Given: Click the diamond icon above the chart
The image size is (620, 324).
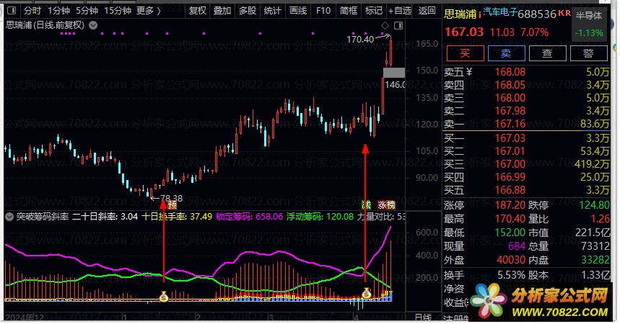Looking at the screenshot, I should pyautogui.click(x=385, y=26).
